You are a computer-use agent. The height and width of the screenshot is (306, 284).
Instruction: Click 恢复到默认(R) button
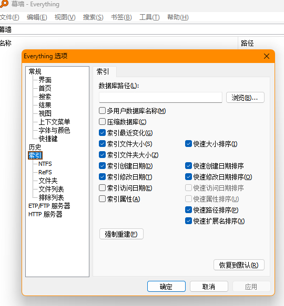click(239, 265)
